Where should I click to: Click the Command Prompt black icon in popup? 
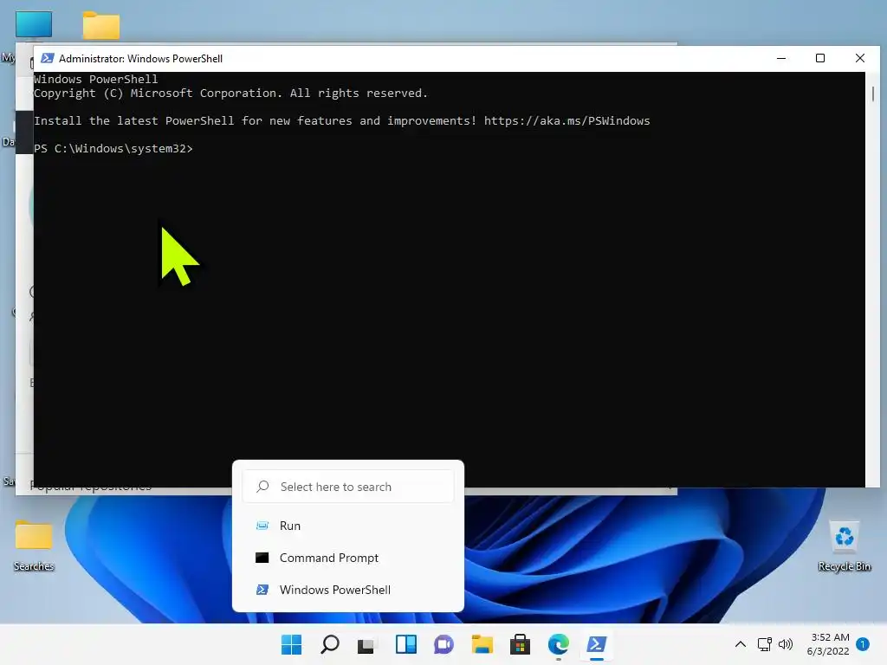pyautogui.click(x=262, y=558)
